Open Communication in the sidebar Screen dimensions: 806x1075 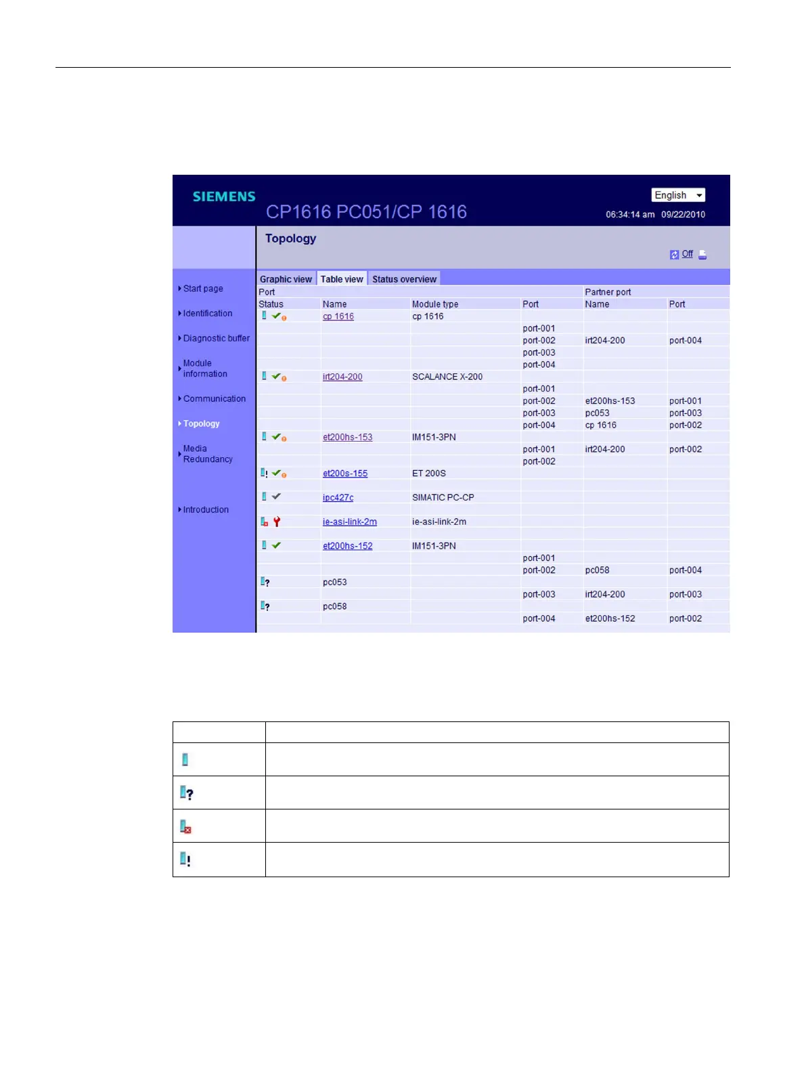coord(214,399)
